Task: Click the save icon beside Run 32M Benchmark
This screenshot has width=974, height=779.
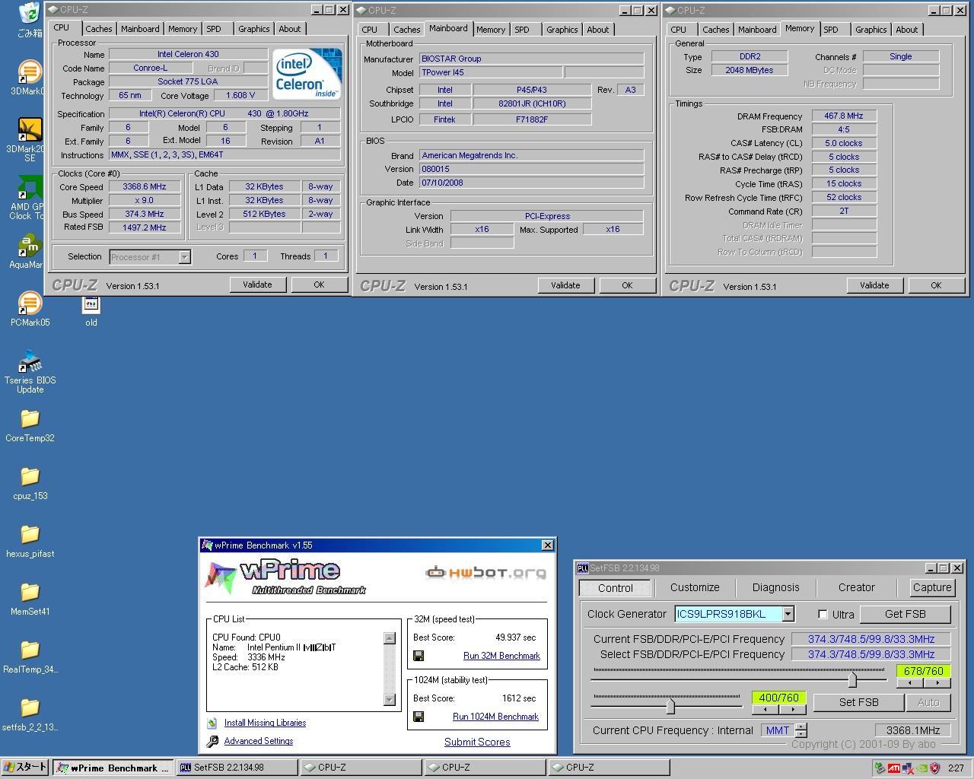Action: coord(419,656)
